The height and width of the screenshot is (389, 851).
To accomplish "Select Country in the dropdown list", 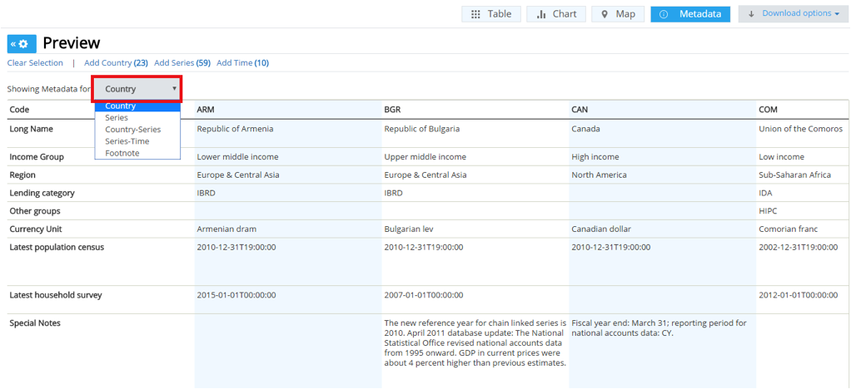I will point(121,106).
